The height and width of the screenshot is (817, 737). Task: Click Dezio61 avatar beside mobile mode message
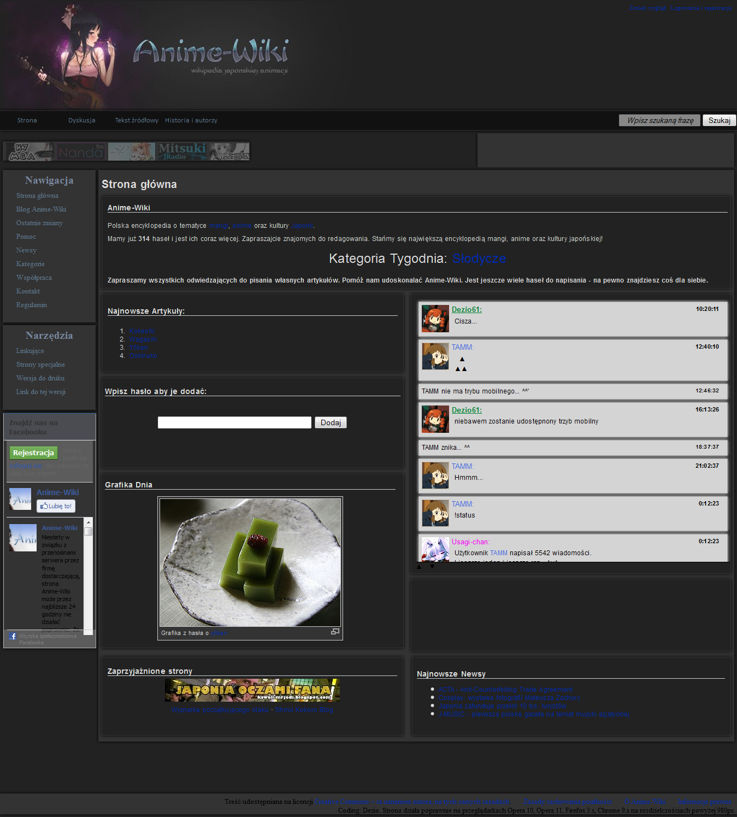(435, 419)
